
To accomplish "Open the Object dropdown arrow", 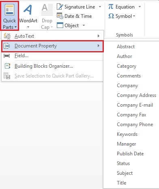I will (84, 25).
